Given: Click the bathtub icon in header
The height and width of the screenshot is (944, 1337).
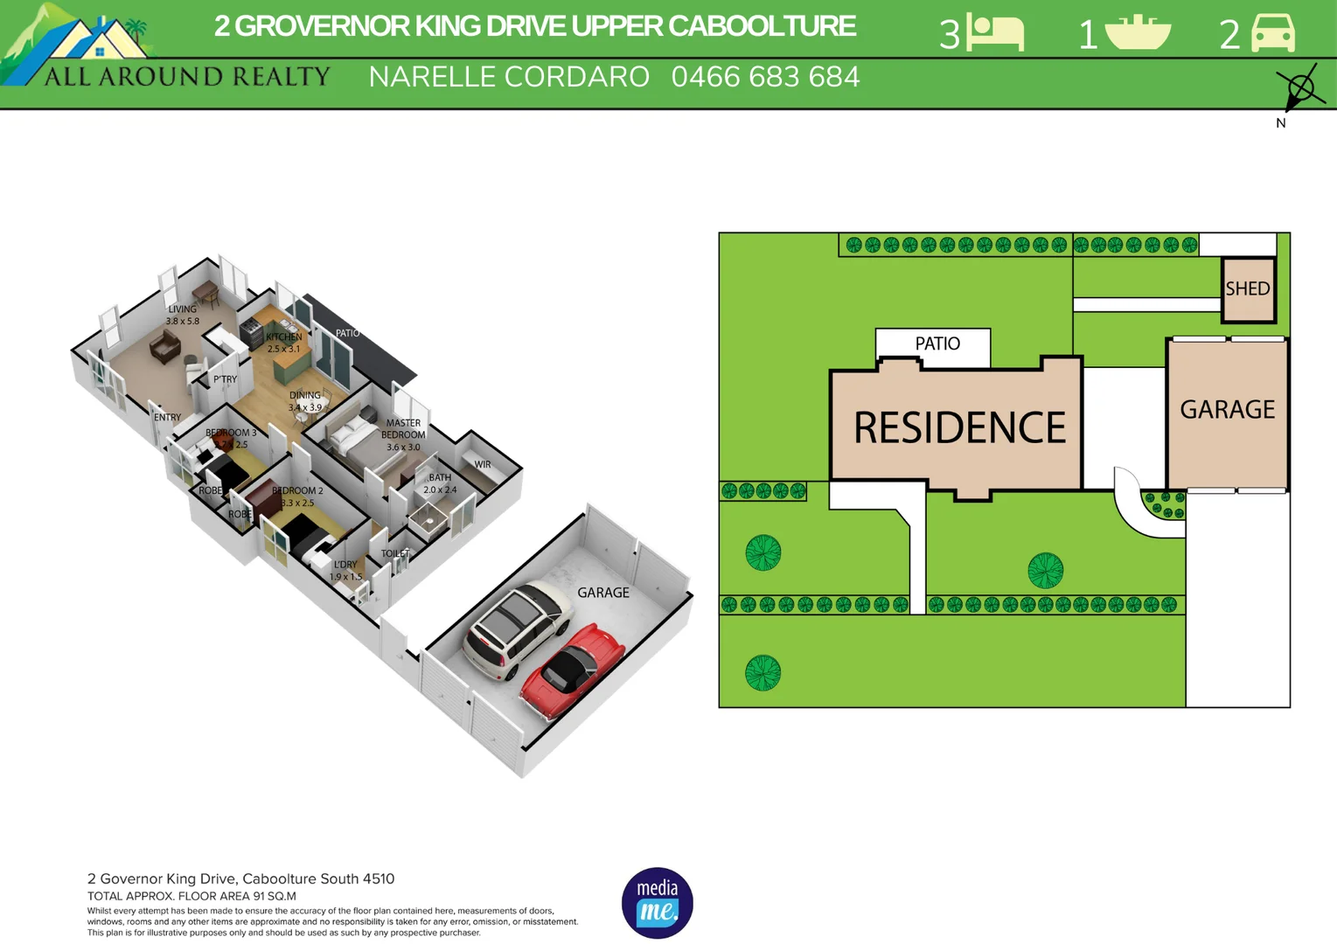Looking at the screenshot, I should (1137, 33).
